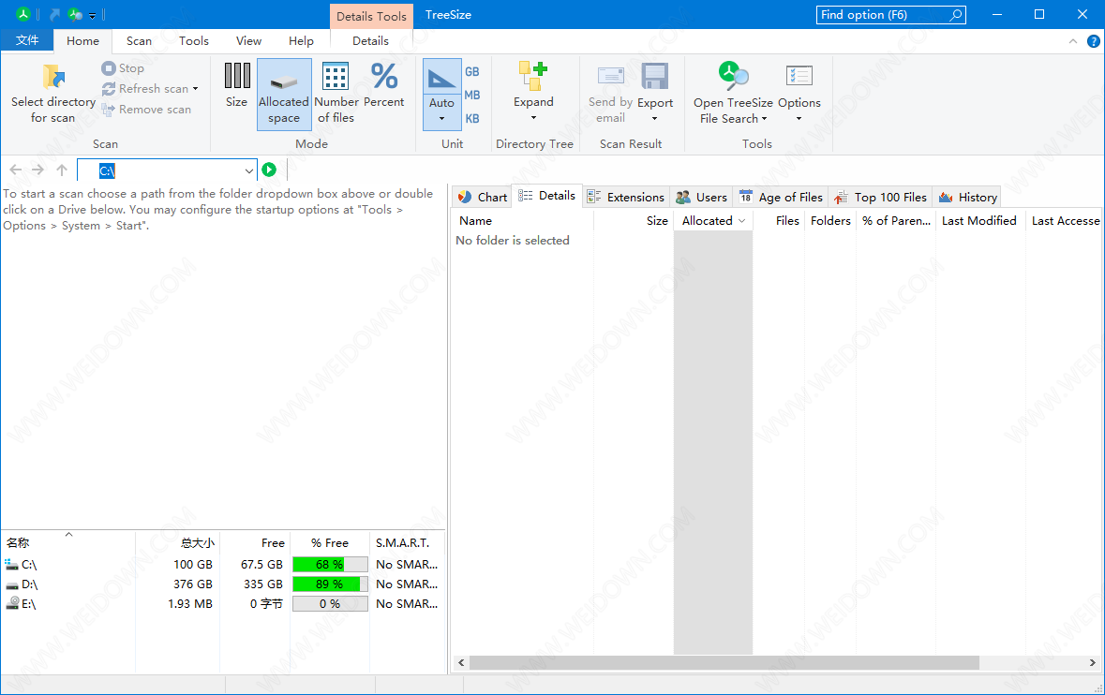Toggle Number of files mode
Image resolution: width=1105 pixels, height=695 pixels.
[x=336, y=94]
